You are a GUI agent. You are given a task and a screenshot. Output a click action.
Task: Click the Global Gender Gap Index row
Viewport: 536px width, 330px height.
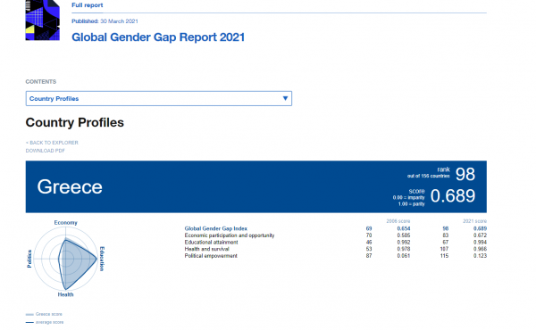tap(335, 228)
